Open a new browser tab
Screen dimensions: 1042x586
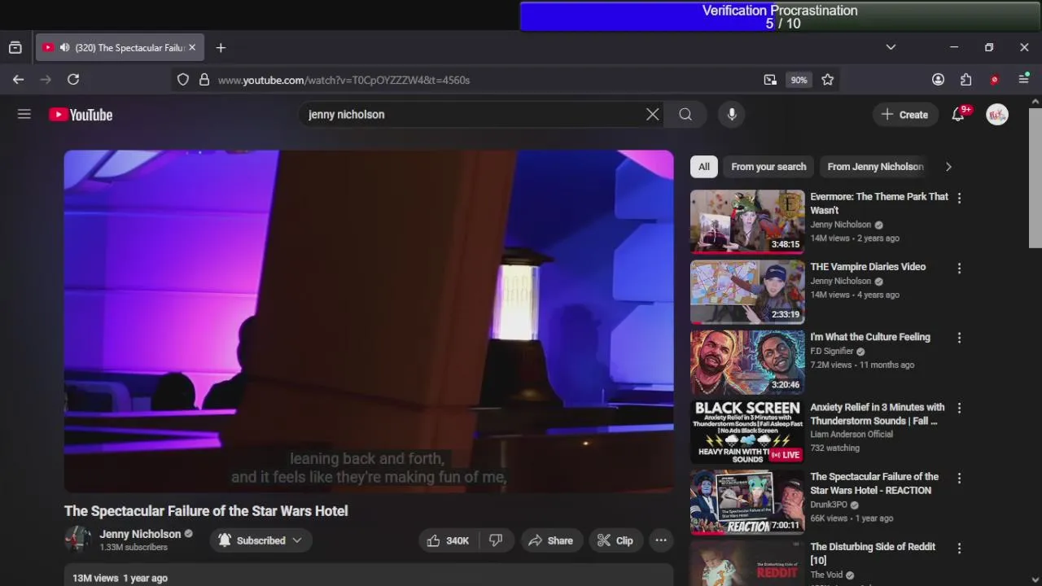tap(221, 48)
